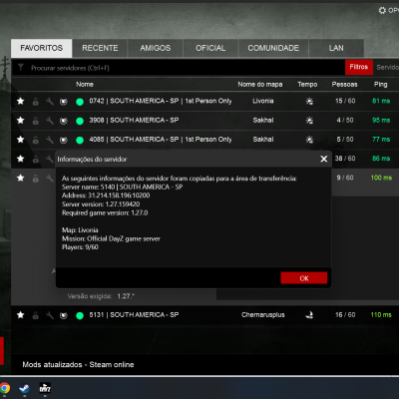Click the padlock icon on server 5131
This screenshot has width=399, height=399.
pyautogui.click(x=35, y=315)
